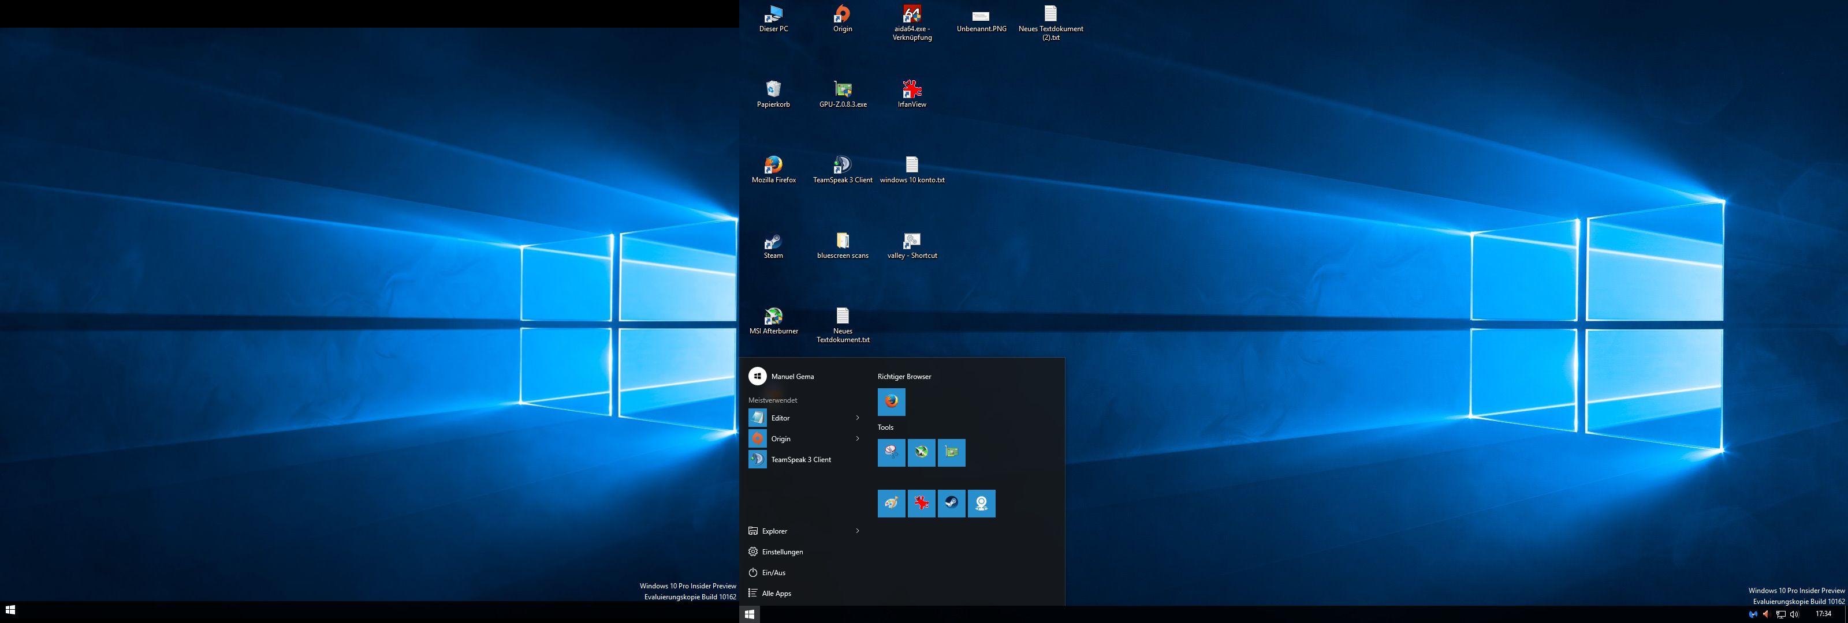The height and width of the screenshot is (623, 1848).
Task: Click the Malwarebytes tray icon
Action: pos(1753,614)
